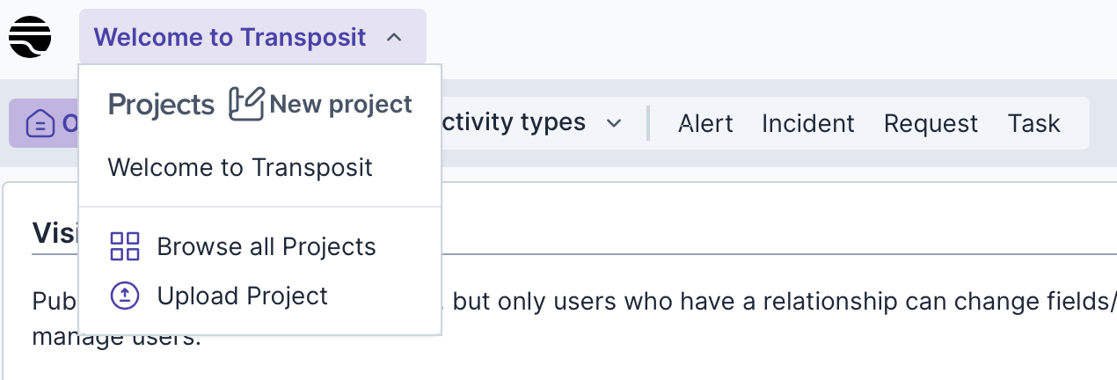The width and height of the screenshot is (1117, 380).
Task: Click the partially hidden Visi heading
Action: [55, 232]
